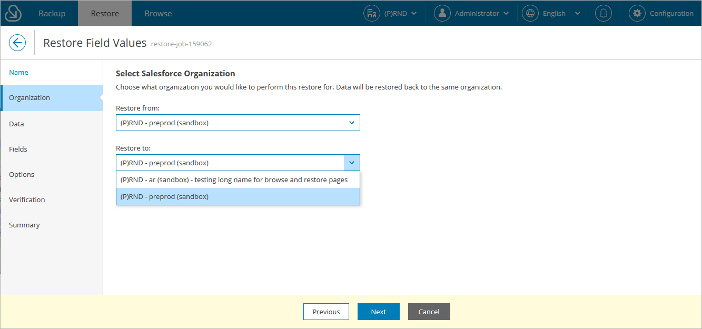
Task: Collapse the Restore to dropdown arrow
Action: click(x=352, y=163)
